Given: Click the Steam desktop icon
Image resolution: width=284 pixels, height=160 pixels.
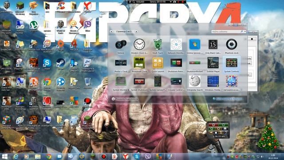Looking at the screenshot, I should pos(60,64).
